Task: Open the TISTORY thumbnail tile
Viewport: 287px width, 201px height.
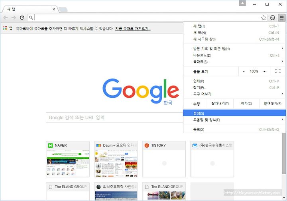Action: coord(164,159)
